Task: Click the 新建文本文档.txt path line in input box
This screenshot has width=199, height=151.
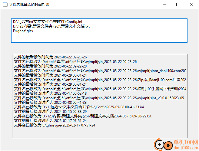Action: click(51, 26)
